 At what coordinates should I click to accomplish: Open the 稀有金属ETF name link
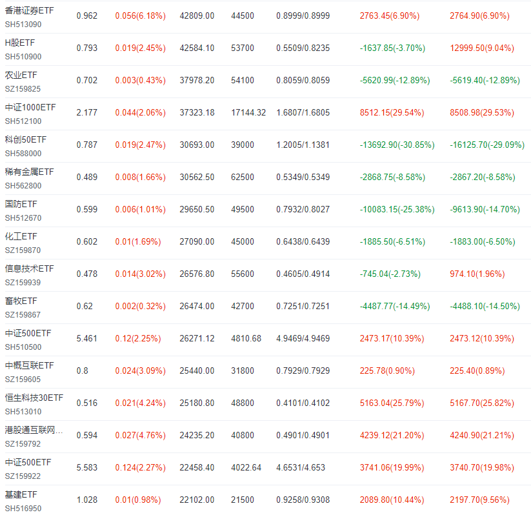(x=29, y=172)
